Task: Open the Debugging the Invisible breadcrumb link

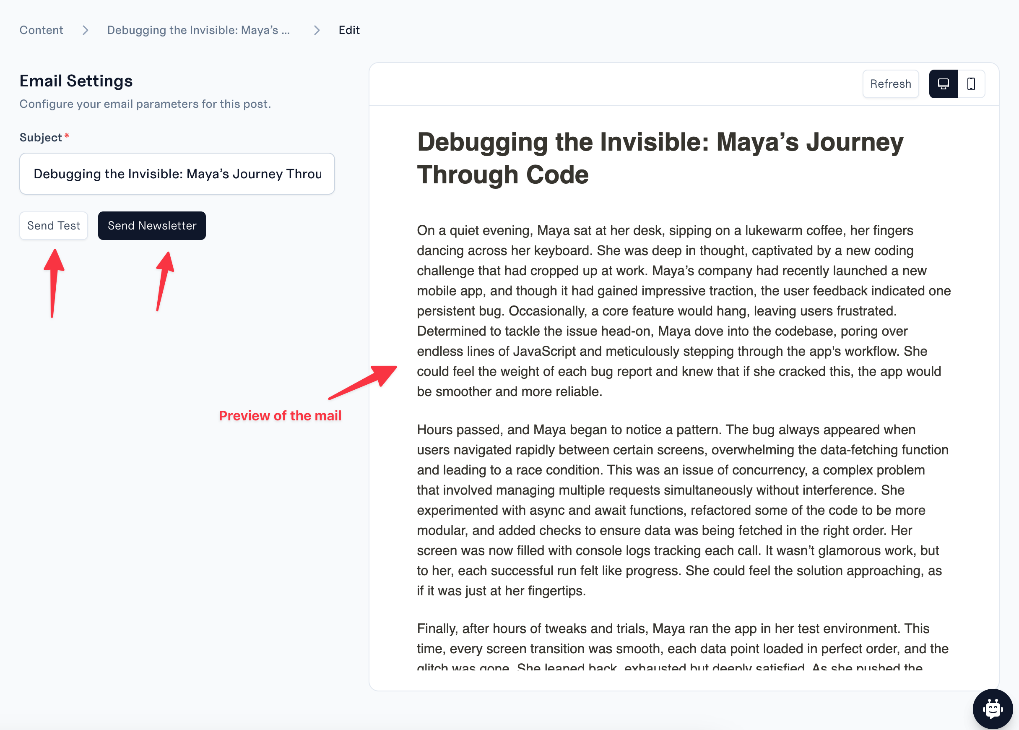Action: click(x=198, y=30)
